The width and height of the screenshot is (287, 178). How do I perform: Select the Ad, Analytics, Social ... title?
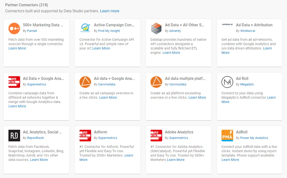pyautogui.click(x=42, y=132)
